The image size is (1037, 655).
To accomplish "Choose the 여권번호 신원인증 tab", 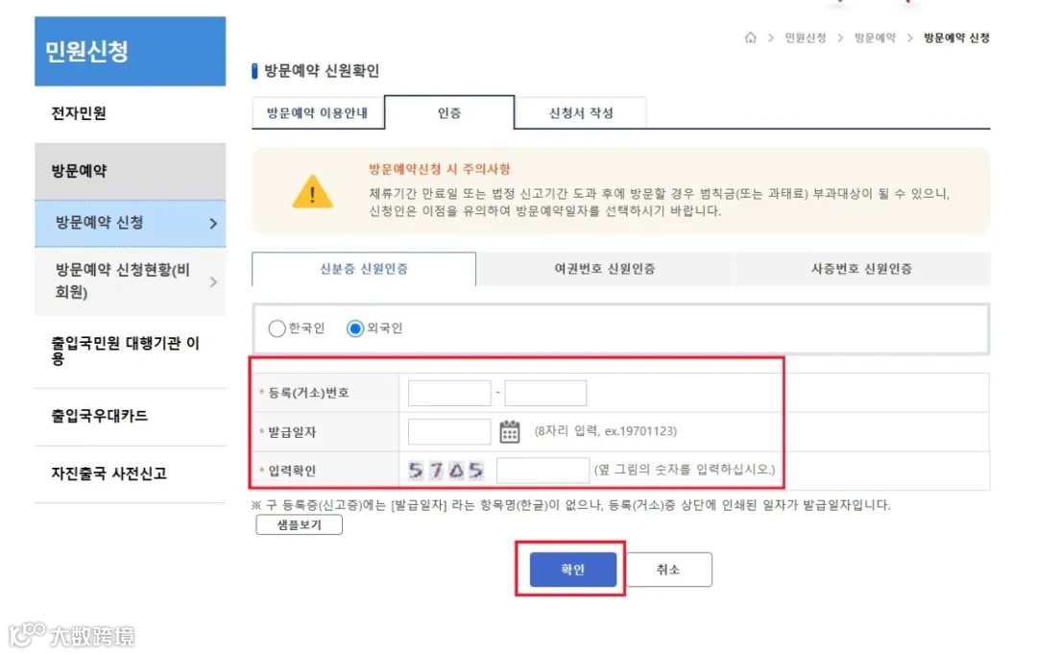I will pyautogui.click(x=605, y=269).
